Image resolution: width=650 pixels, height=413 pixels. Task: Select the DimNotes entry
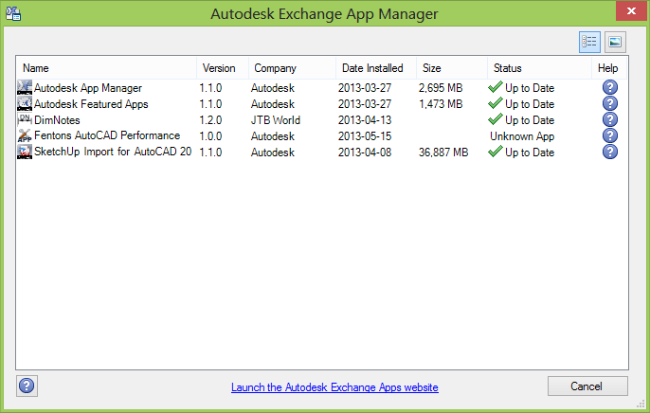pyautogui.click(x=322, y=120)
